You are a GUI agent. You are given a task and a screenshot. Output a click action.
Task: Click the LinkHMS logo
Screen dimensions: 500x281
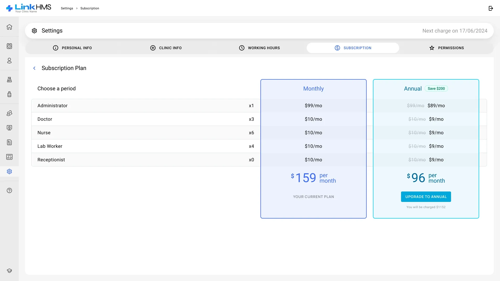[x=29, y=8]
